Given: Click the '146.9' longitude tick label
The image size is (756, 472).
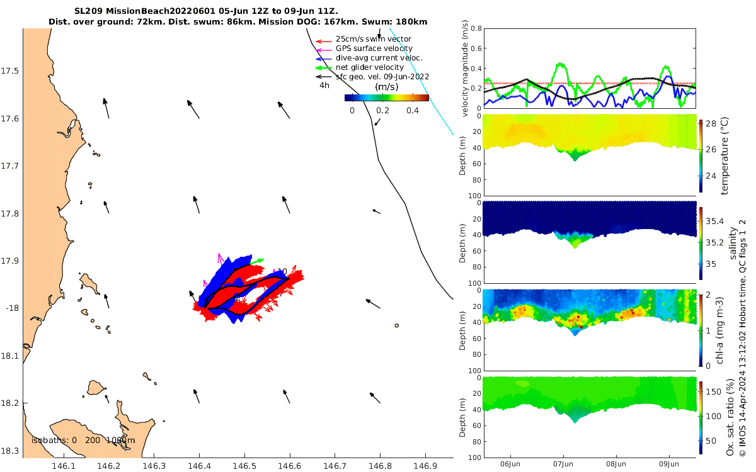Looking at the screenshot, I should pyautogui.click(x=426, y=466).
